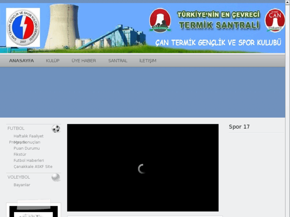Expand the FUTBOL sidebar section

pos(16,128)
